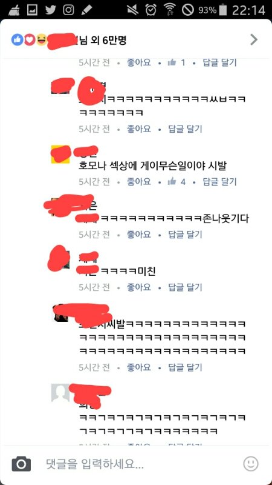Viewport: 272px width, 485px height.
Task: Tap the laughing face reaction icon
Action: click(x=41, y=39)
